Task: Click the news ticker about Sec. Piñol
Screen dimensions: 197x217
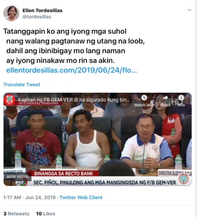Action: pyautogui.click(x=105, y=183)
